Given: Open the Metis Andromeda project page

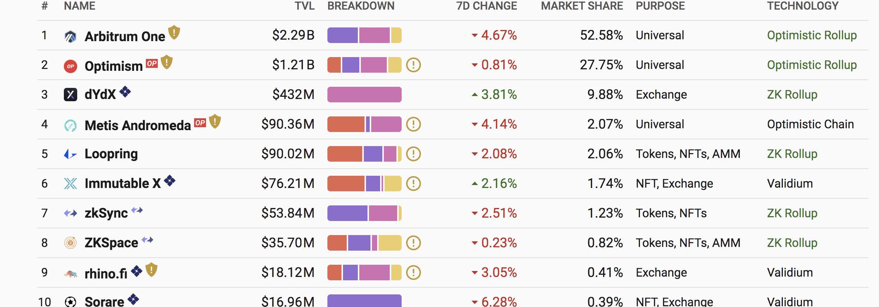Looking at the screenshot, I should coord(137,125).
